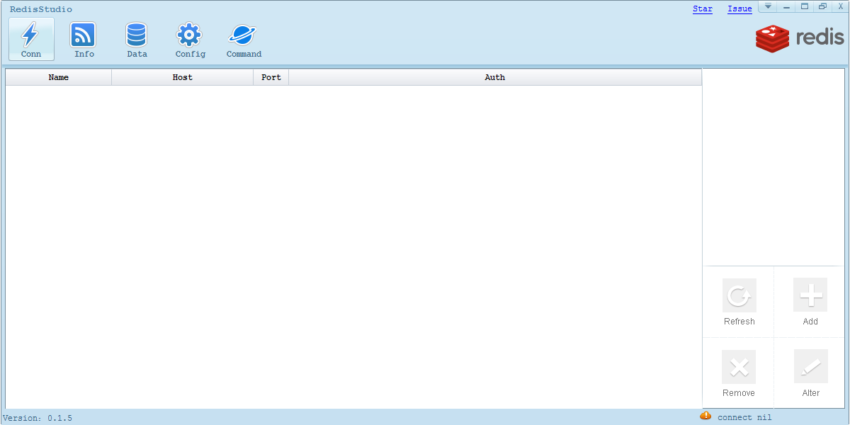Open the Conn lightning bolt tab

click(x=31, y=39)
